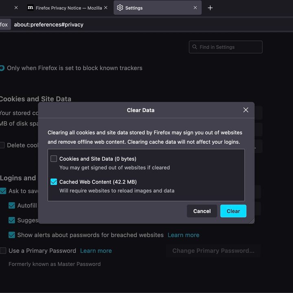Screen dimensions: 293x293
Task: Close the Clear Data dialog with the X
Action: (246, 110)
